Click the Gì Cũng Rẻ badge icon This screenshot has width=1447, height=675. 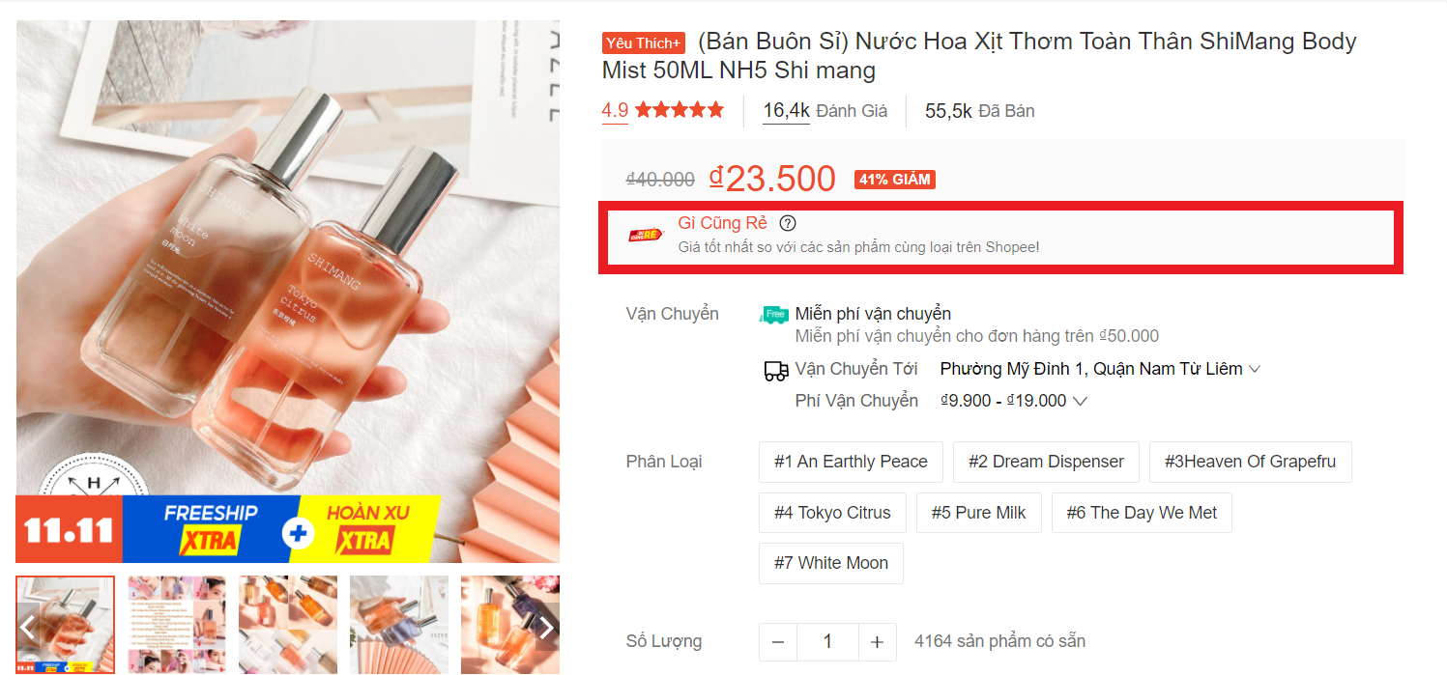[x=647, y=233]
